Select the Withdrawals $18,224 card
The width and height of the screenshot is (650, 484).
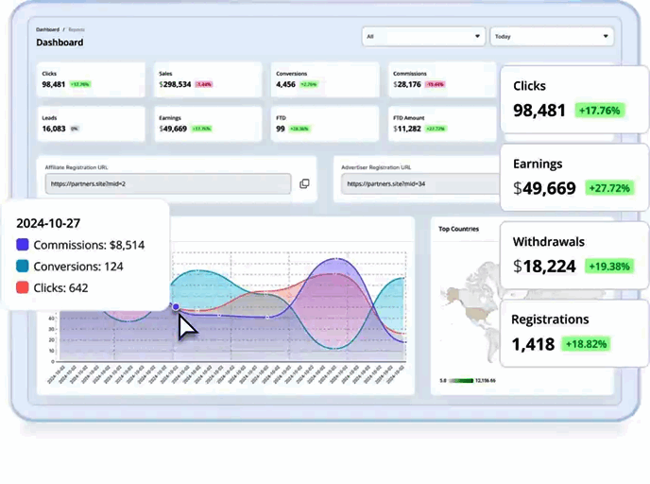pos(574,255)
